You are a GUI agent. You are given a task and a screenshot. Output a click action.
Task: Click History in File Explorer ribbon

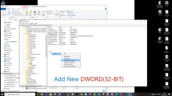pos(63,15)
